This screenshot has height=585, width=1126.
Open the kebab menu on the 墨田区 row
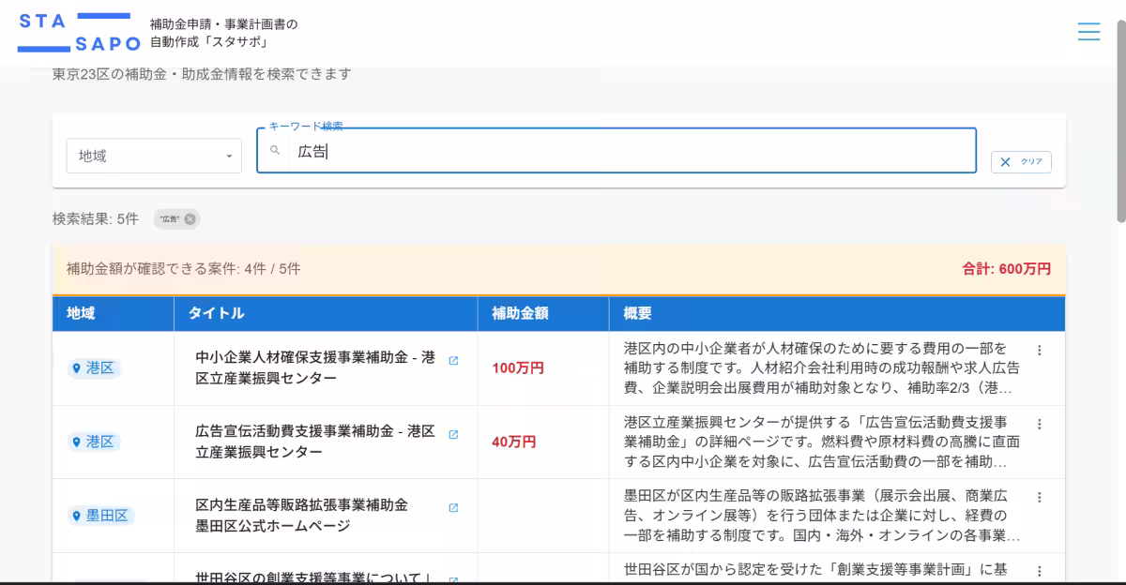coord(1039,497)
